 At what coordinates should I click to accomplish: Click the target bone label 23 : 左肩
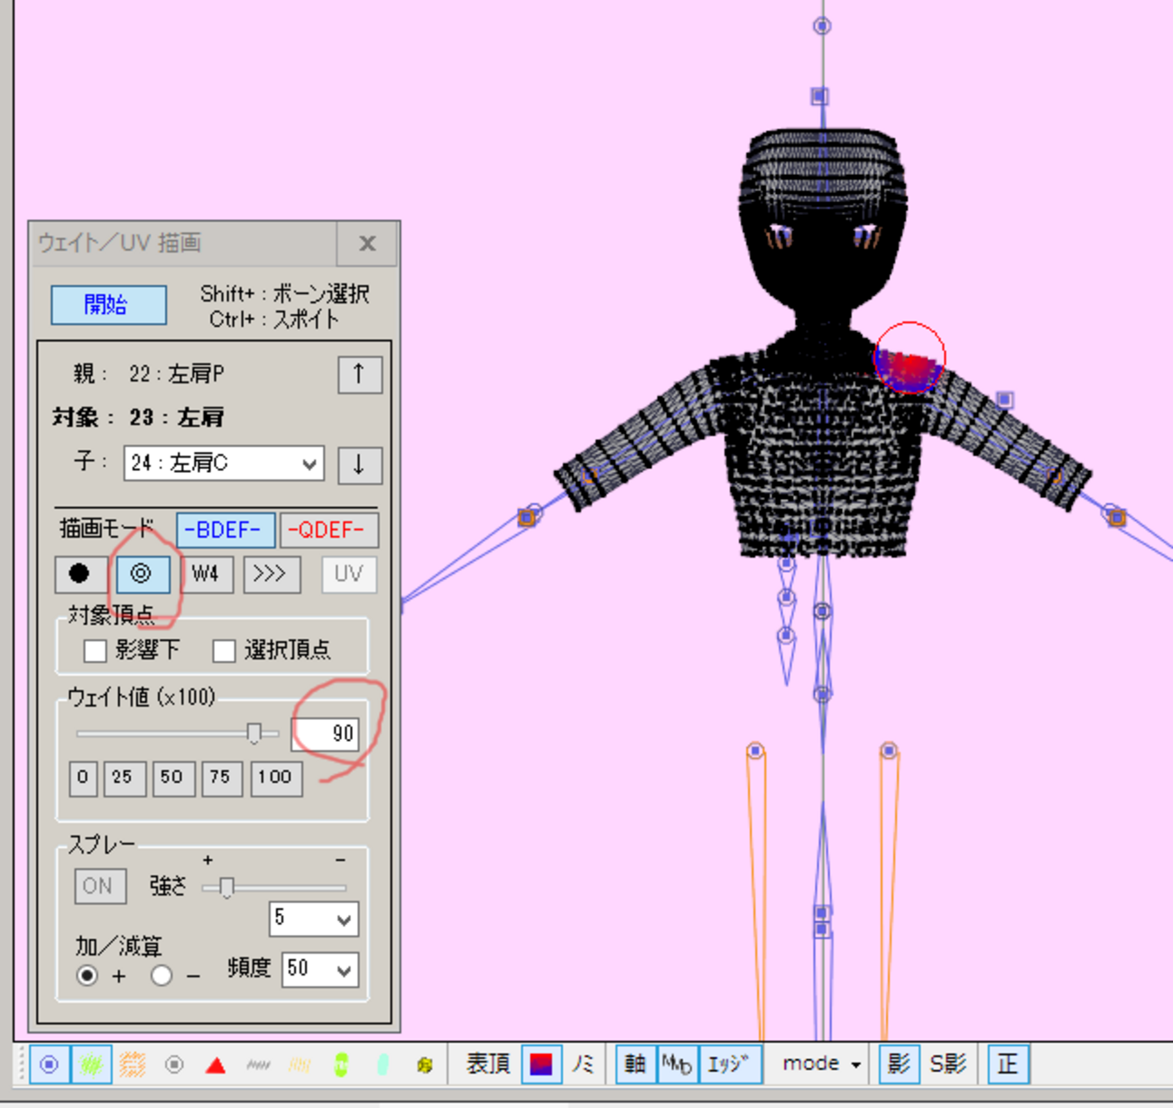tap(176, 417)
